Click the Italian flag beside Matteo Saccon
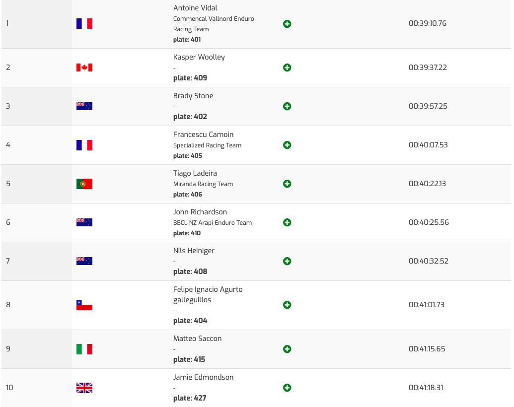 point(84,349)
